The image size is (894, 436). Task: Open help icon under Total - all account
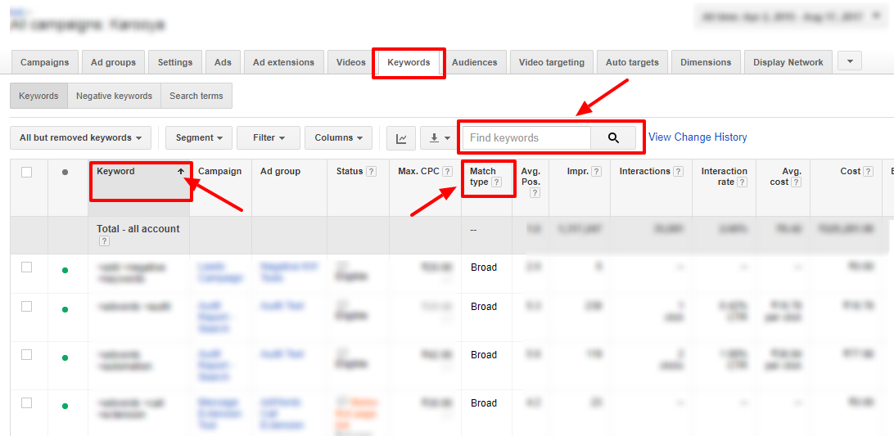click(x=104, y=241)
